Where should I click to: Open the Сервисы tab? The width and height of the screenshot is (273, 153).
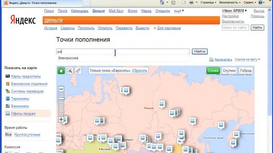tap(67, 28)
